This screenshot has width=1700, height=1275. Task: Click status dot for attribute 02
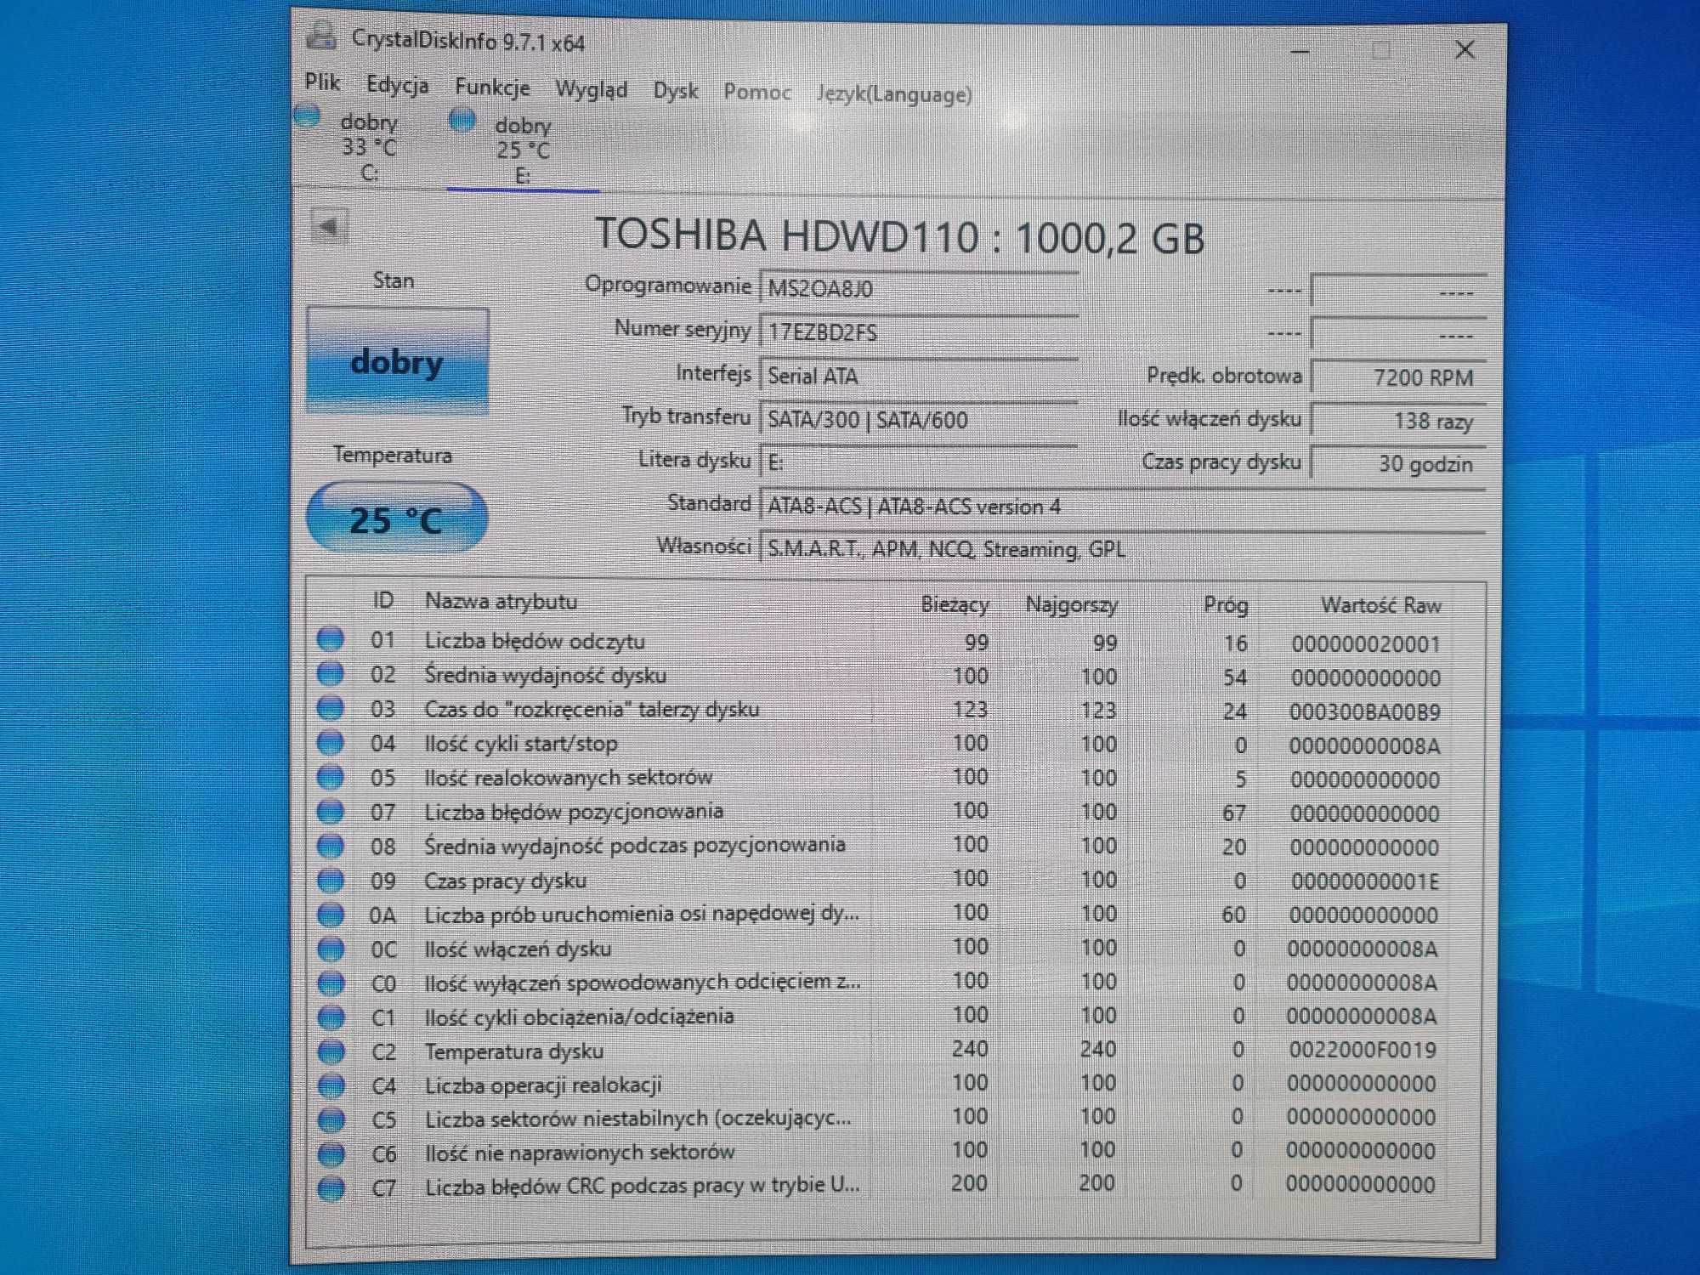[331, 673]
